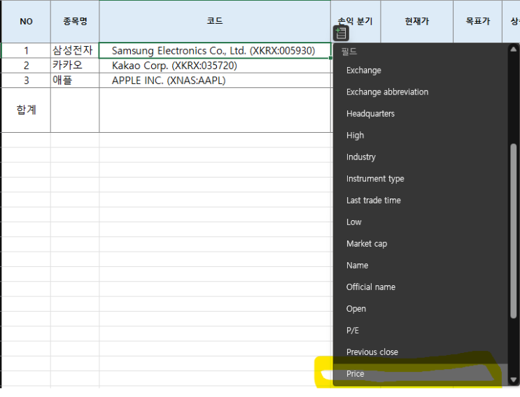Select the Last trade time field
This screenshot has width=520, height=397.
coord(420,201)
